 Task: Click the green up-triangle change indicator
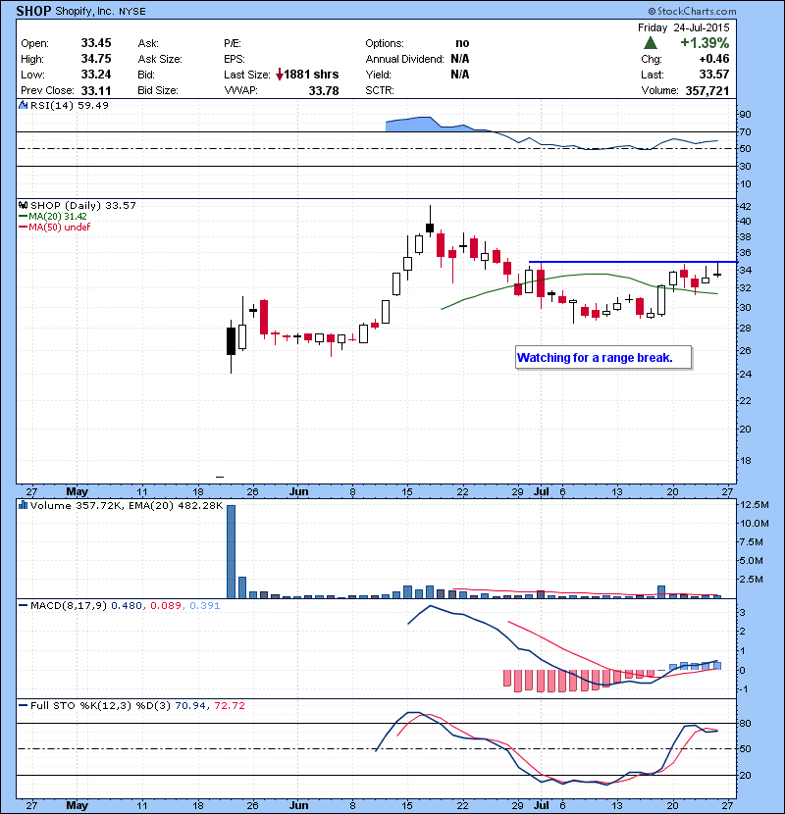point(650,42)
